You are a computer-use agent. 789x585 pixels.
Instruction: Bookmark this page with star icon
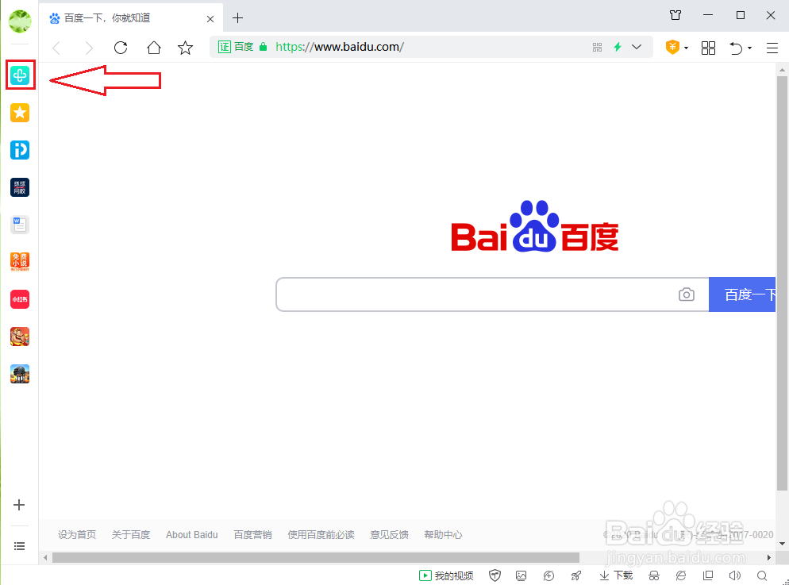185,48
